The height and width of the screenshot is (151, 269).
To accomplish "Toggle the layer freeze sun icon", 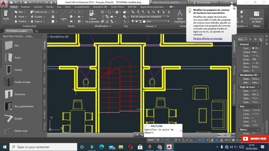I will coord(137,21).
